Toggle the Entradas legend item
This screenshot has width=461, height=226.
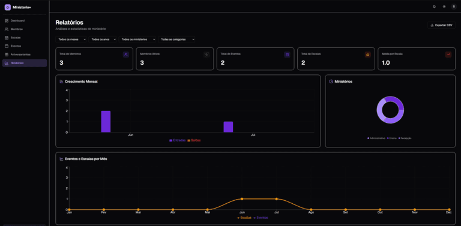[x=178, y=140]
